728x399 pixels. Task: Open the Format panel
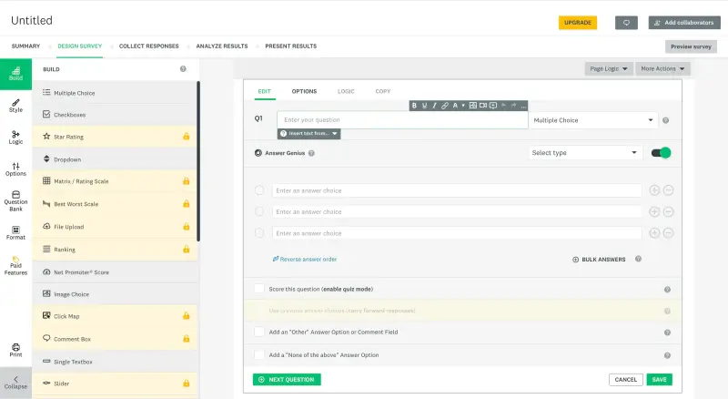[15, 233]
